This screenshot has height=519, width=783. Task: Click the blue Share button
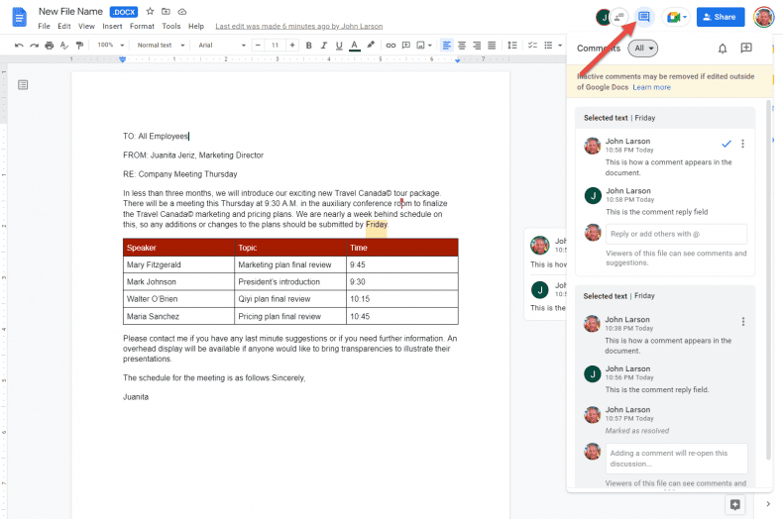point(720,17)
